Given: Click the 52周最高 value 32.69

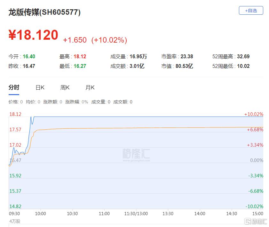Looking at the screenshot, I should click(243, 56).
